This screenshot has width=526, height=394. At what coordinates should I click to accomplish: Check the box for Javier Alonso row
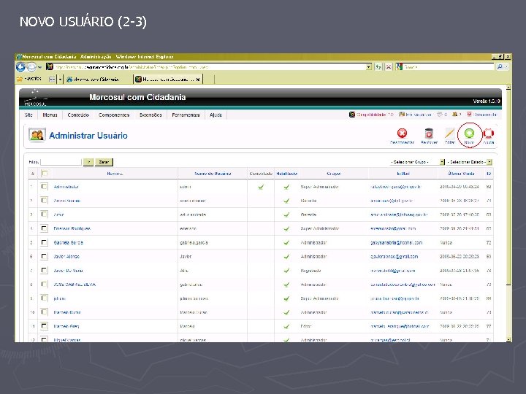click(x=45, y=256)
